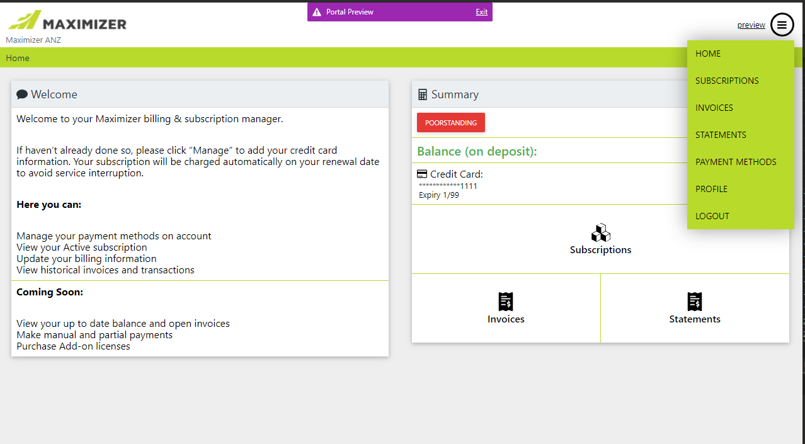Open the Statements tile label
The image size is (805, 444).
[695, 319]
